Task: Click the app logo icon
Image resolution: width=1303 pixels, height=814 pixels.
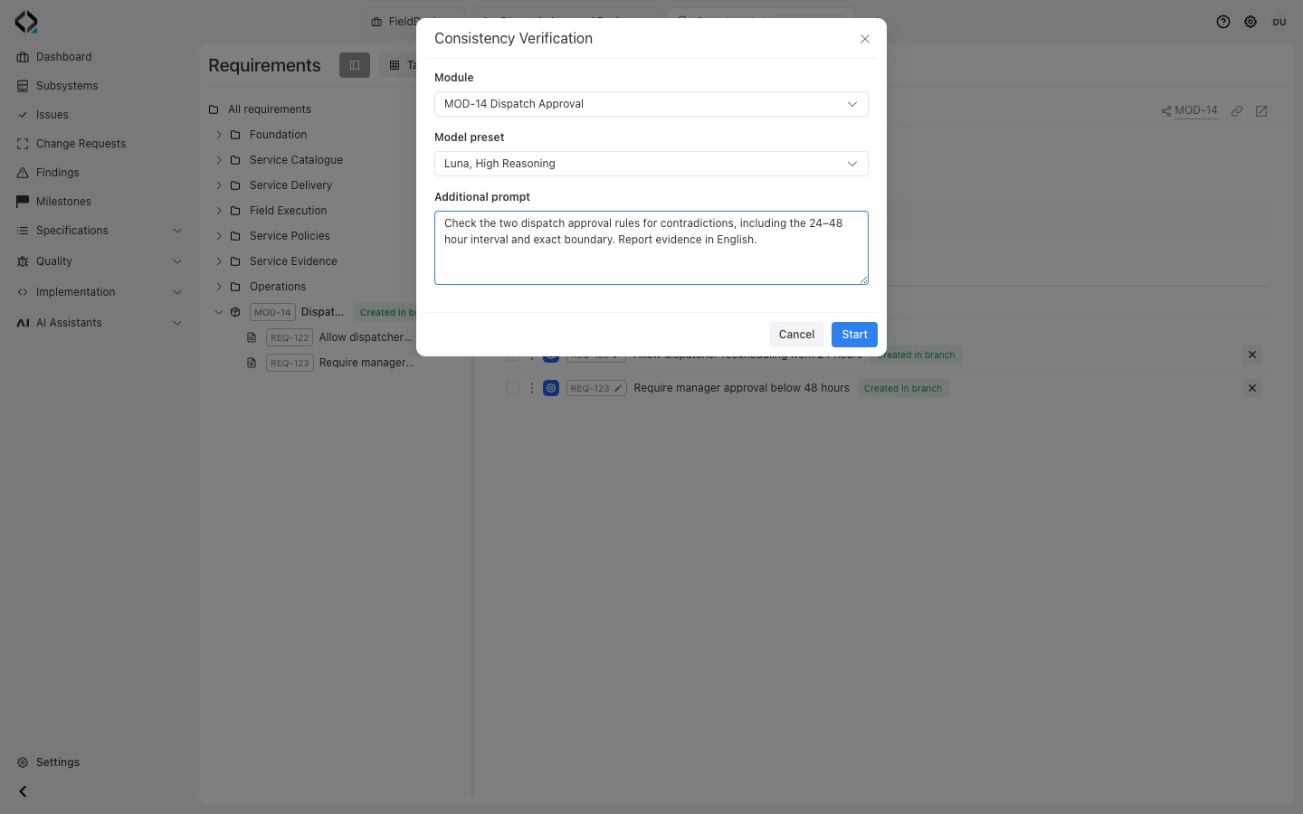Action: pos(26,22)
